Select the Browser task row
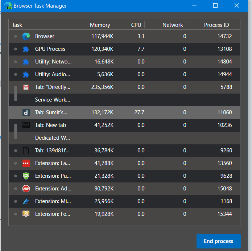252x251 pixels. [x=124, y=36]
